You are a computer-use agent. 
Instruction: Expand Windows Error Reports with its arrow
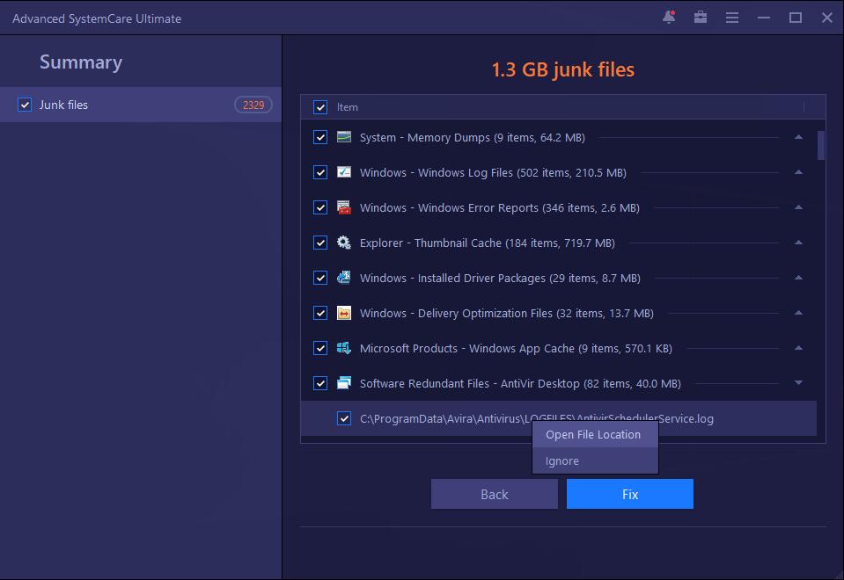tap(799, 207)
